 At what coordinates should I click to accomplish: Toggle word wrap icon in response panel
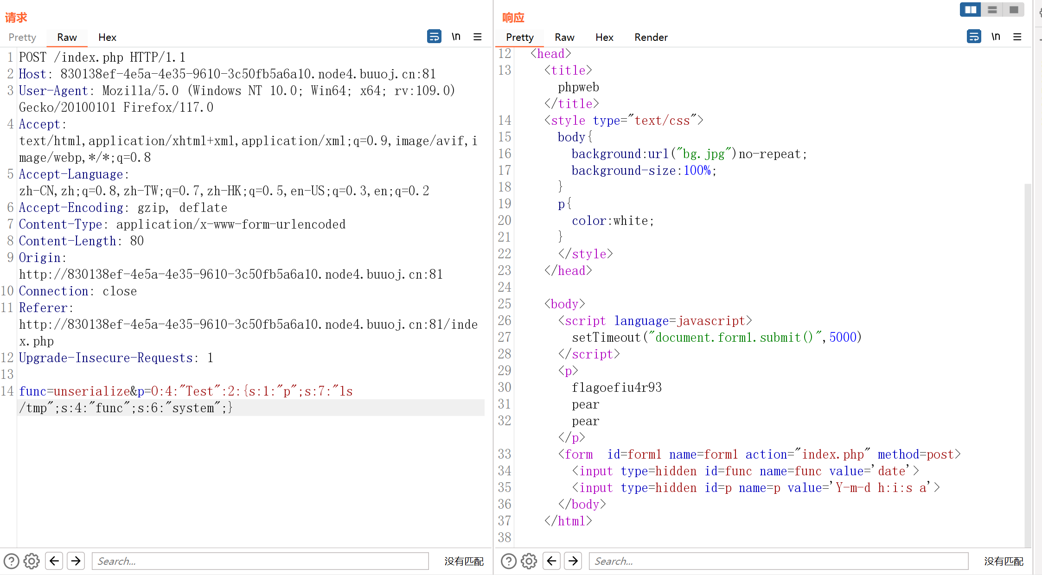coord(974,37)
